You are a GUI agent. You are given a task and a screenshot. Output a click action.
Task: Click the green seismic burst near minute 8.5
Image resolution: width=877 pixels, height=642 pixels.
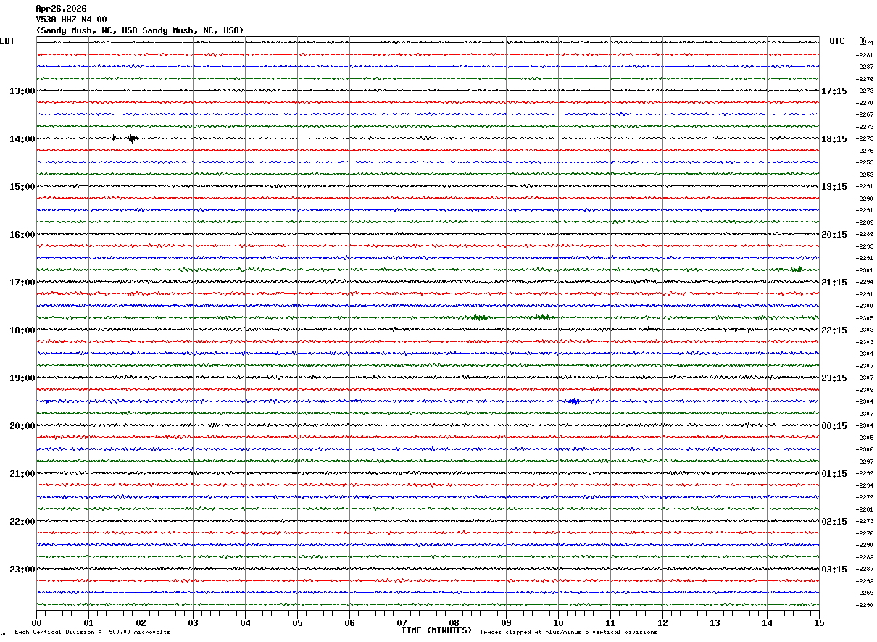[x=478, y=317]
